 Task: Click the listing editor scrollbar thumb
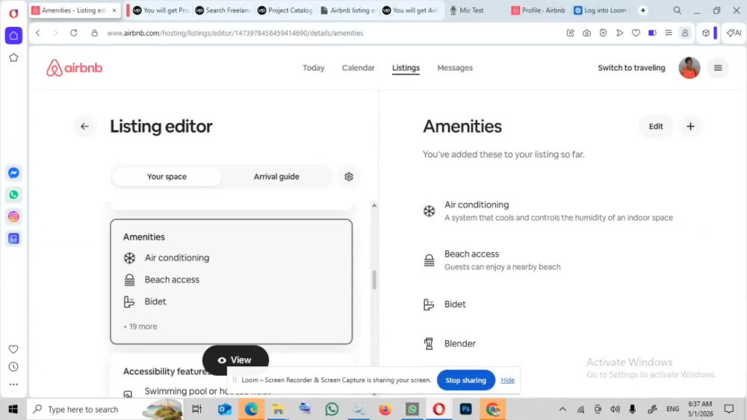coord(374,280)
